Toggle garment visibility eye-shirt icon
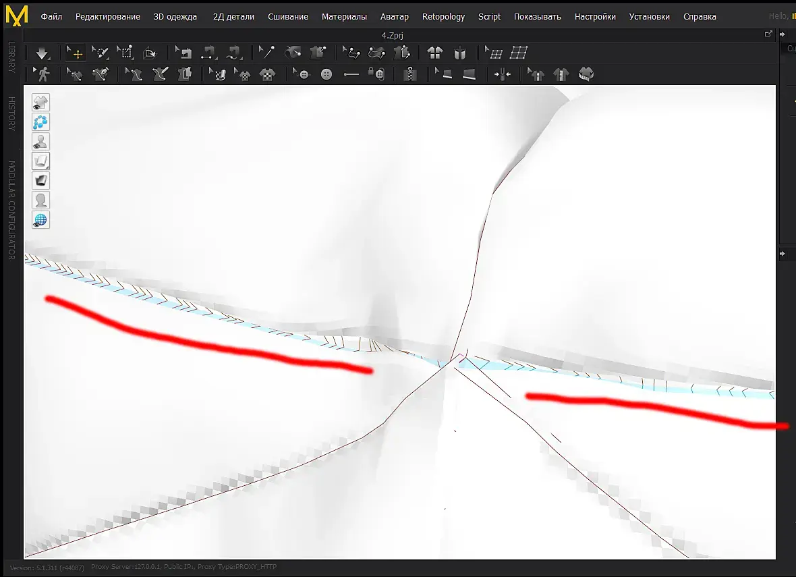 [x=40, y=102]
